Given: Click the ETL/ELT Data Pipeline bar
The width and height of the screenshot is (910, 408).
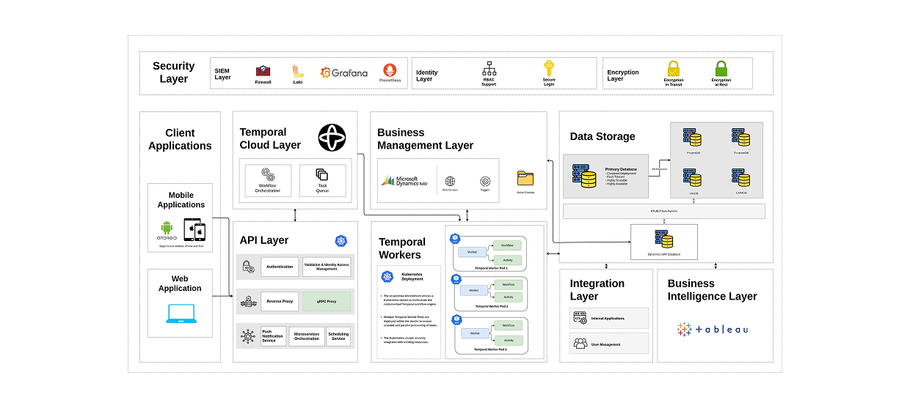Looking at the screenshot, I should (x=664, y=211).
